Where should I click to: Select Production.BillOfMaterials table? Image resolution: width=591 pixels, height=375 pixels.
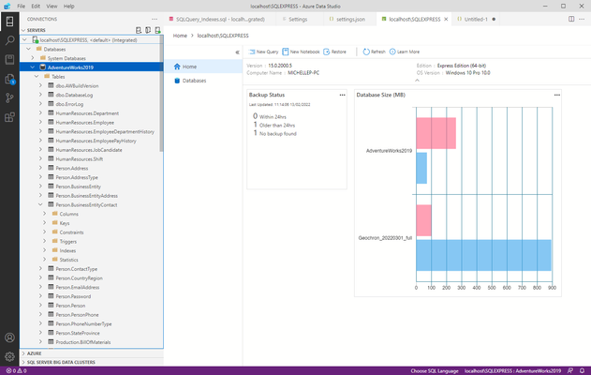point(83,342)
